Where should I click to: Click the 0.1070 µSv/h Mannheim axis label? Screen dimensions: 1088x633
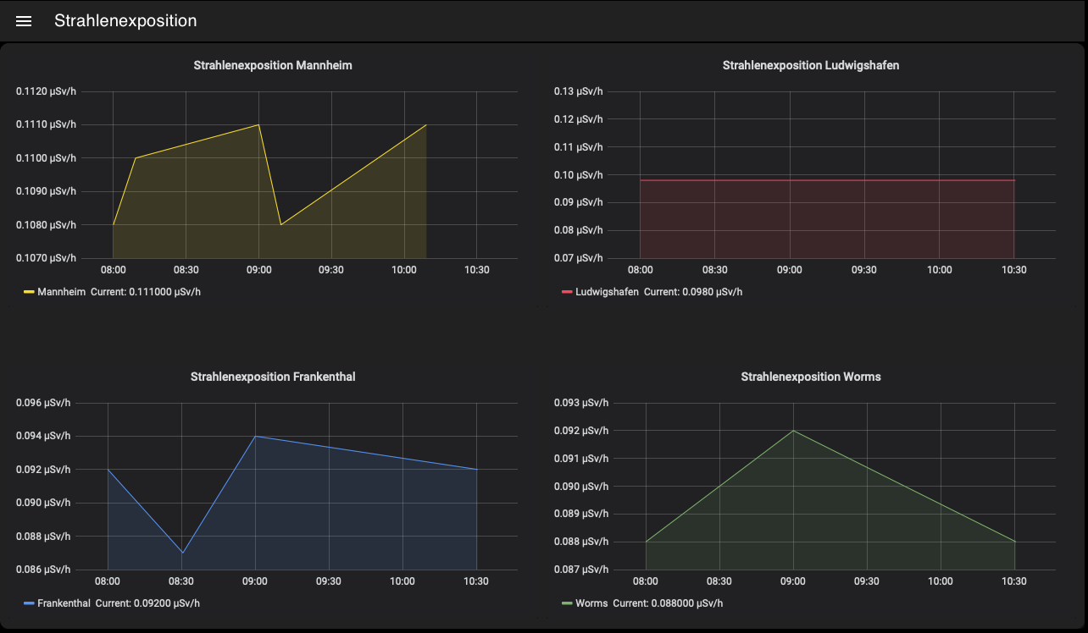tap(46, 258)
